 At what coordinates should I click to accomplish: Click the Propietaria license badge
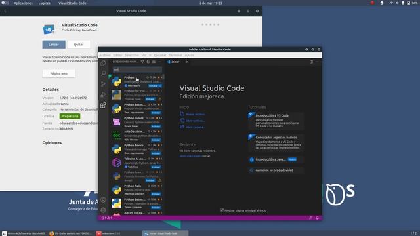pyautogui.click(x=70, y=117)
